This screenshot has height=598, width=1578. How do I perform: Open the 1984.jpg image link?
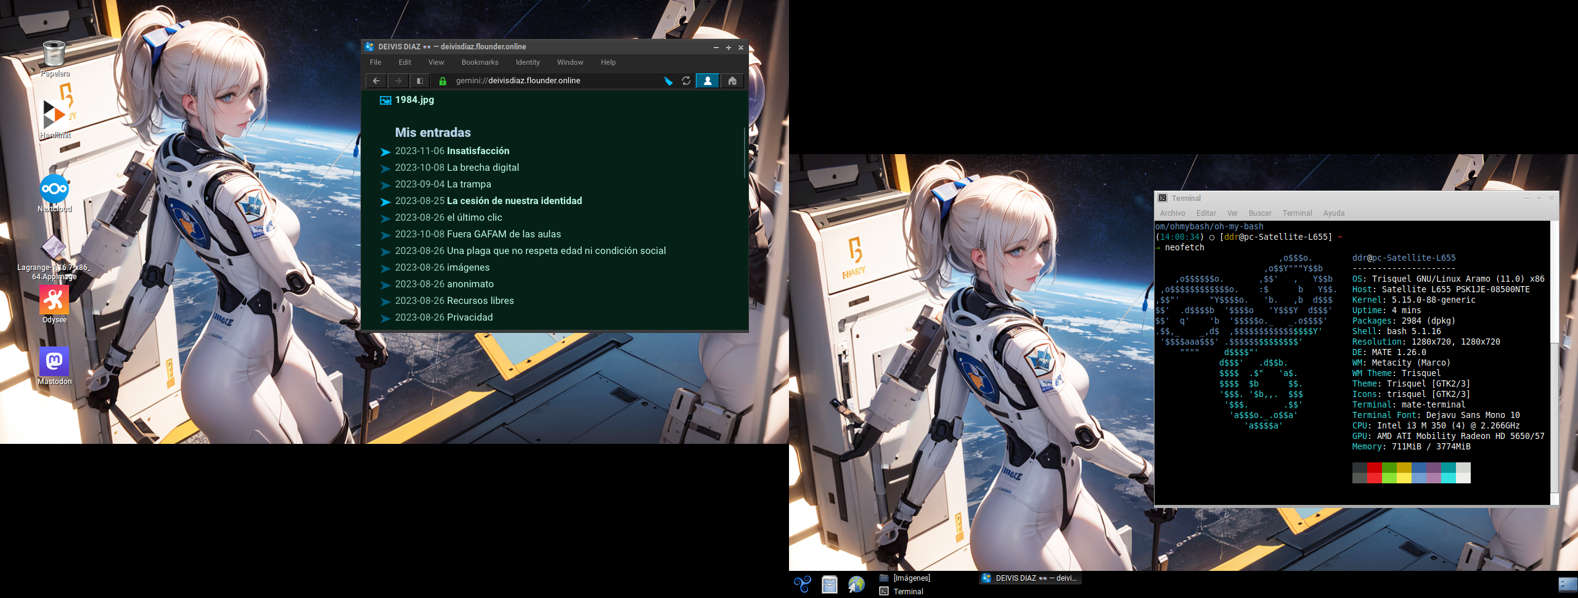[414, 100]
